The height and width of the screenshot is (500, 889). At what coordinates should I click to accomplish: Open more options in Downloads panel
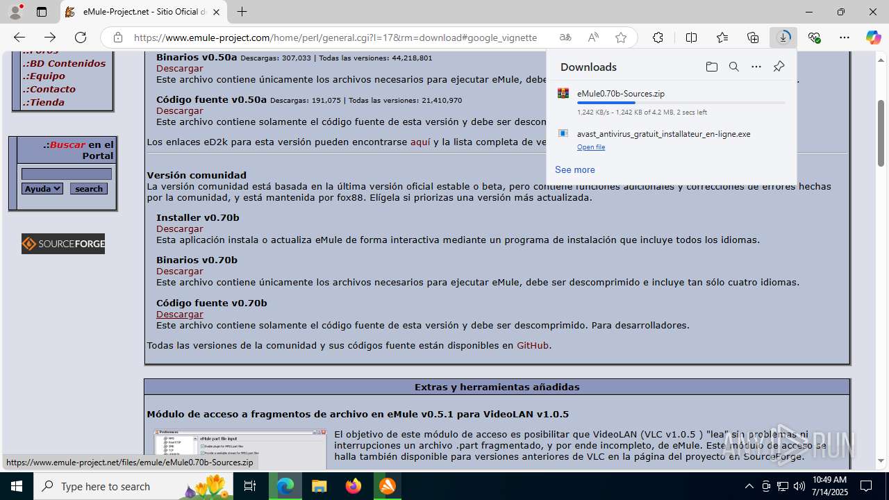[756, 67]
